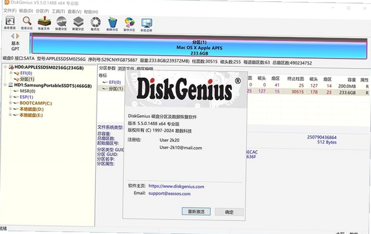Expand the EFI(0) tree node
Screen dimensions: 371x234
11,73
